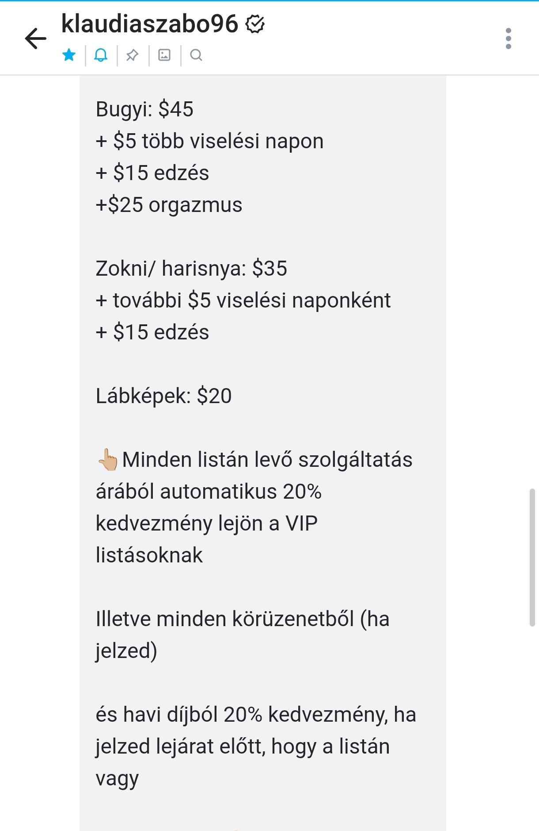Show pinned messages with the pin icon
Image resolution: width=539 pixels, height=831 pixels.
click(x=132, y=55)
